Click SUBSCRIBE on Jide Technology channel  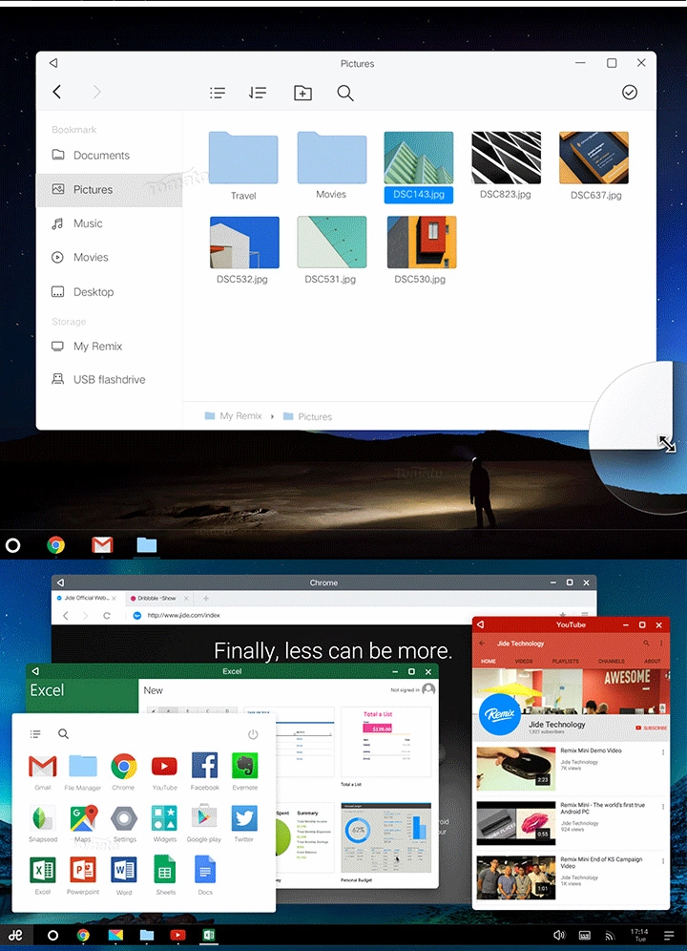pos(652,728)
